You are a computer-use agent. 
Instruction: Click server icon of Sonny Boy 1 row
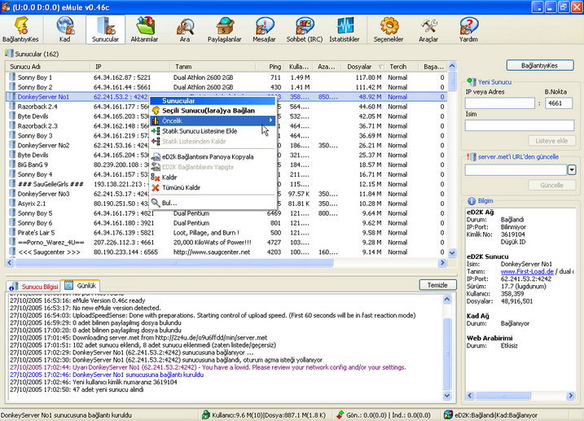coord(12,77)
